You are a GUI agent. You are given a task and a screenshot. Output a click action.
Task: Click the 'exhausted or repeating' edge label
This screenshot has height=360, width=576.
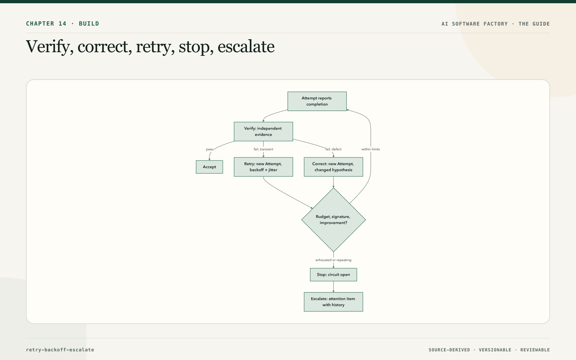tap(333, 260)
